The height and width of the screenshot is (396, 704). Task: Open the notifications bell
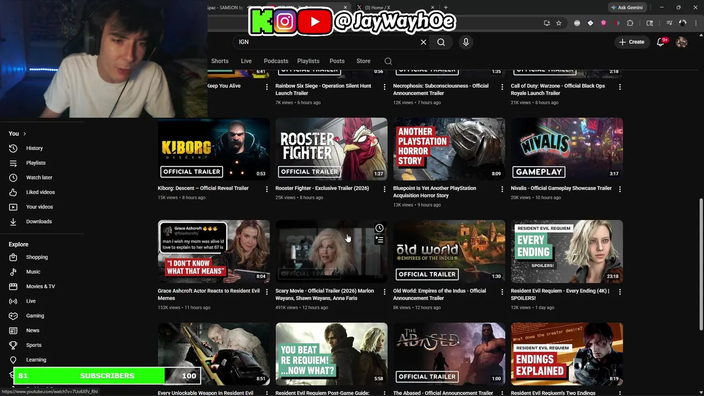661,42
